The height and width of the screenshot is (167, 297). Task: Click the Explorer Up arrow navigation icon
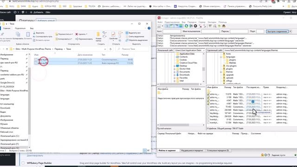click(x=7, y=49)
